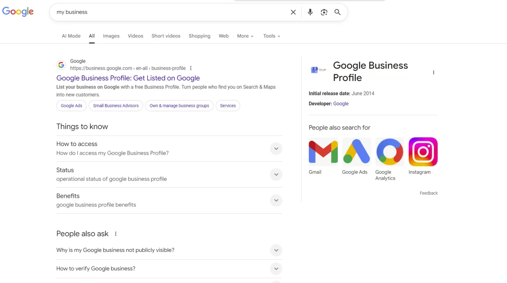Click the voice search microphone icon
Image resolution: width=507 pixels, height=283 pixels.
[310, 12]
